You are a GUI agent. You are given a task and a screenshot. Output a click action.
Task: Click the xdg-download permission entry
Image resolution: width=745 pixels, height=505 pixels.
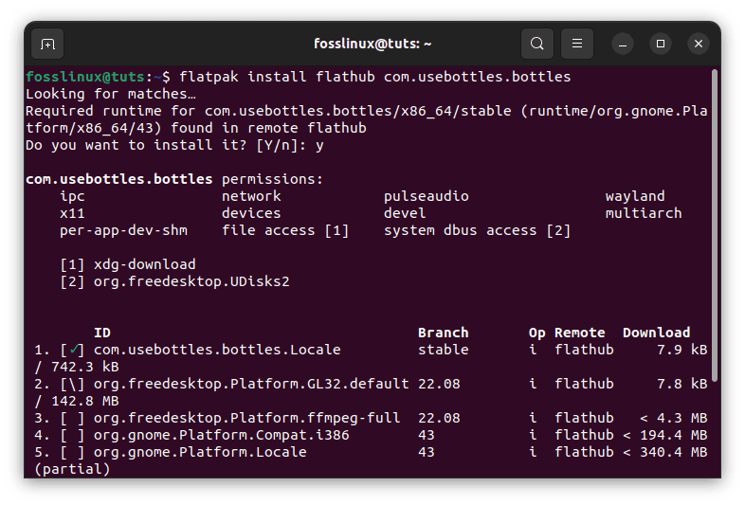[144, 264]
